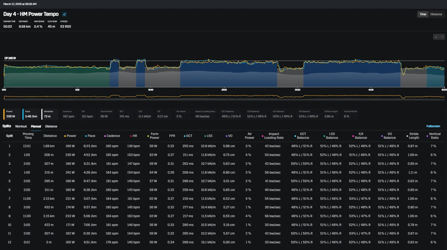Click the mini overview timeline below chart

pos(223,96)
